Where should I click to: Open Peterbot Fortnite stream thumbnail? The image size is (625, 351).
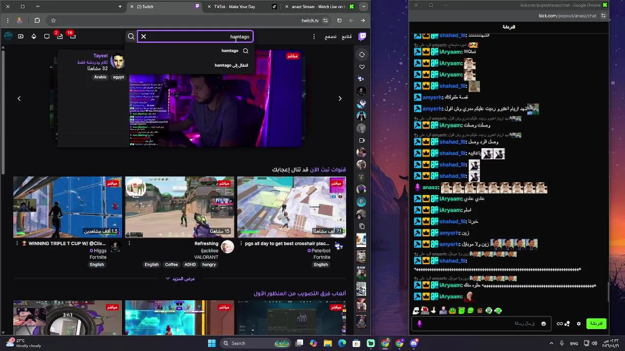[x=292, y=207]
